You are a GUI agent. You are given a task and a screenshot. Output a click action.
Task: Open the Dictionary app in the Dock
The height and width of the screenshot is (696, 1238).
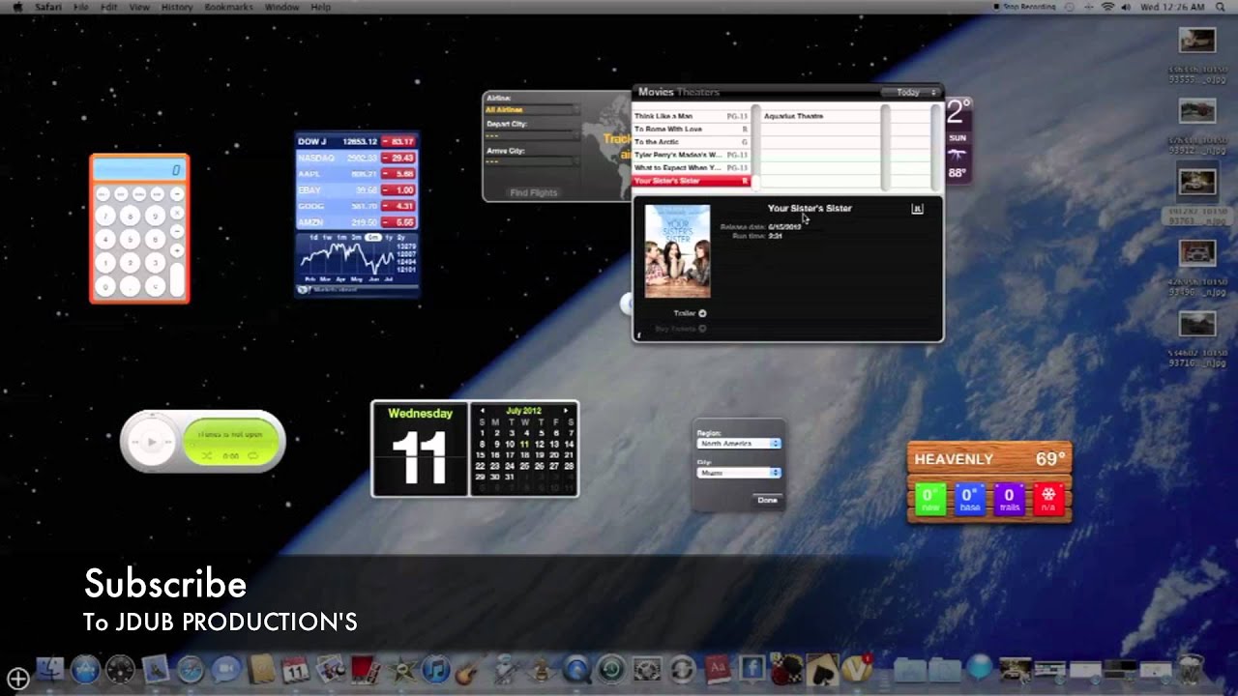pos(717,669)
